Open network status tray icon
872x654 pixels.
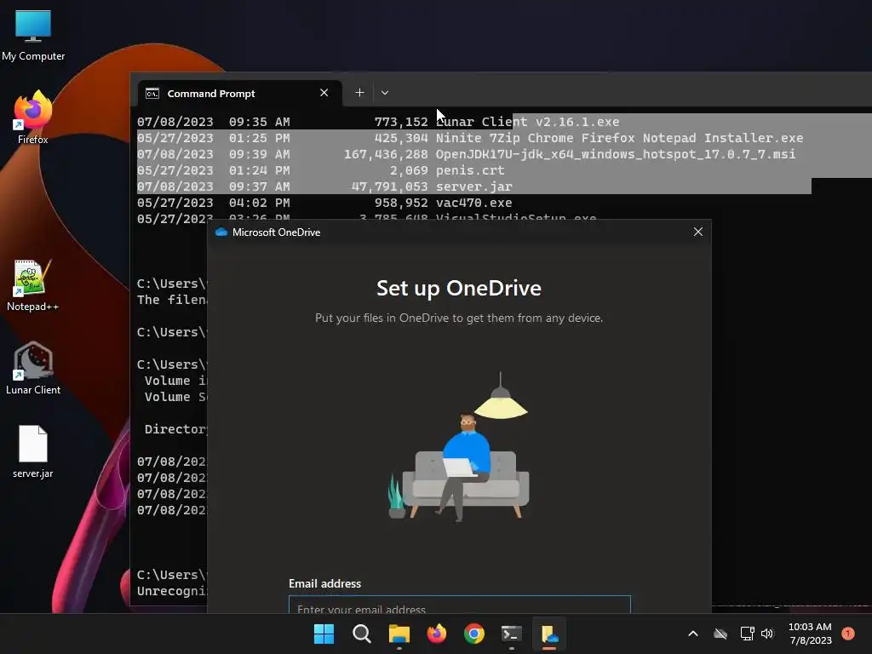tap(747, 634)
